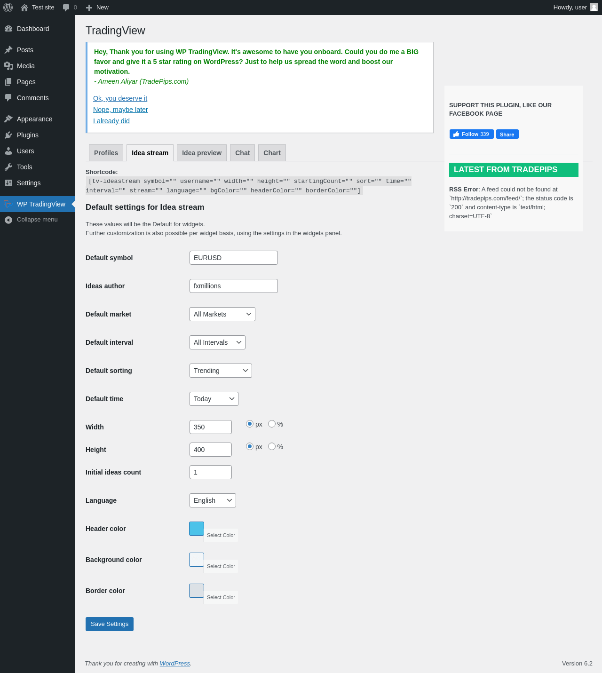The height and width of the screenshot is (673, 602).
Task: Click 'Nope, maybe later' link
Action: (120, 110)
